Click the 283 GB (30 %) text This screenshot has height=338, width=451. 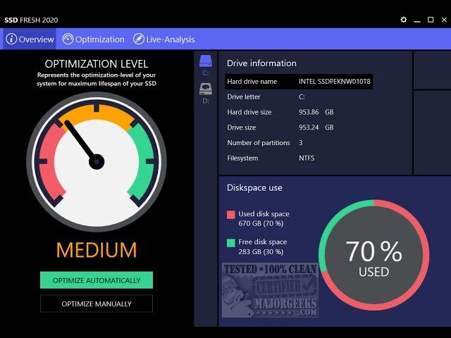(x=261, y=252)
